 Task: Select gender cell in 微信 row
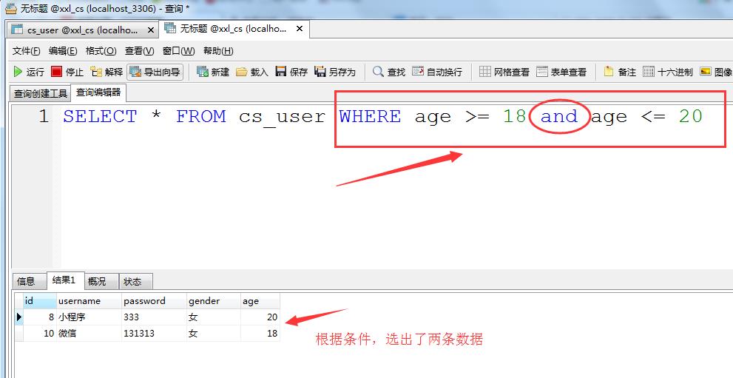coord(214,333)
